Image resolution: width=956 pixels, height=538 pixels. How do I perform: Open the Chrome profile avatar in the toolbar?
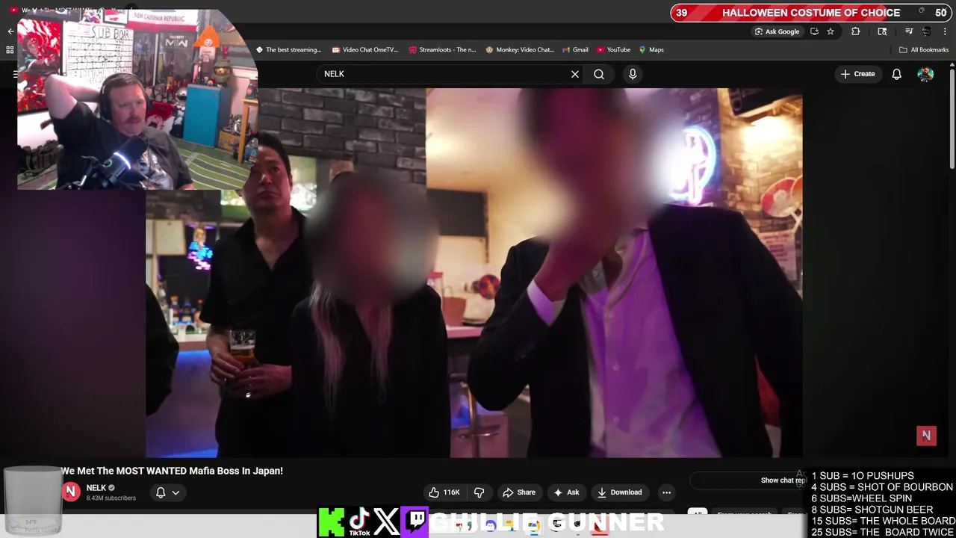click(926, 31)
